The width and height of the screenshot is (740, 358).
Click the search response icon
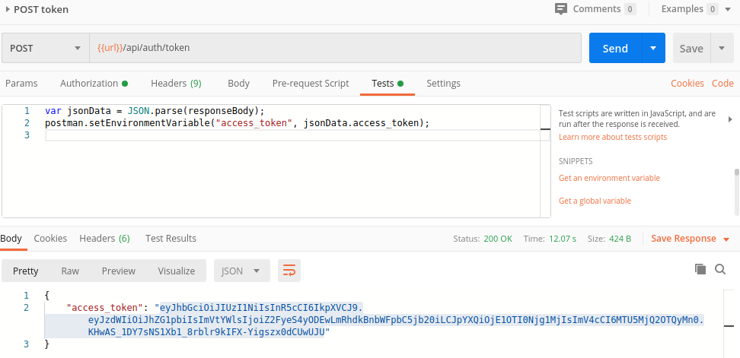720,269
